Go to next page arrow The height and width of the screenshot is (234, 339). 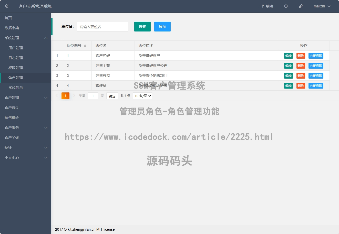(x=74, y=95)
